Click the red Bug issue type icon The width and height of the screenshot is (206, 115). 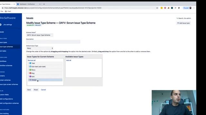(x=30, y=73)
